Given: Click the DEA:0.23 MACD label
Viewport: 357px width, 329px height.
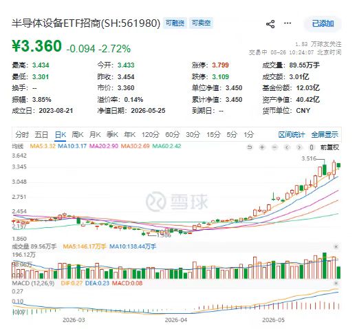Looking at the screenshot, I should [x=97, y=283].
